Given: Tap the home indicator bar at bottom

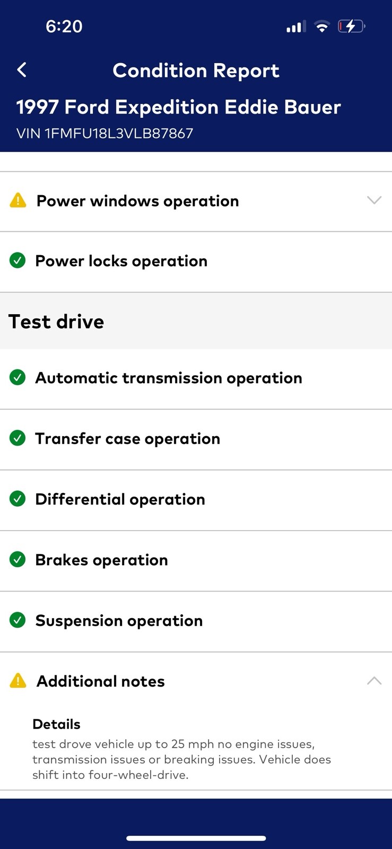Looking at the screenshot, I should pyautogui.click(x=196, y=838).
